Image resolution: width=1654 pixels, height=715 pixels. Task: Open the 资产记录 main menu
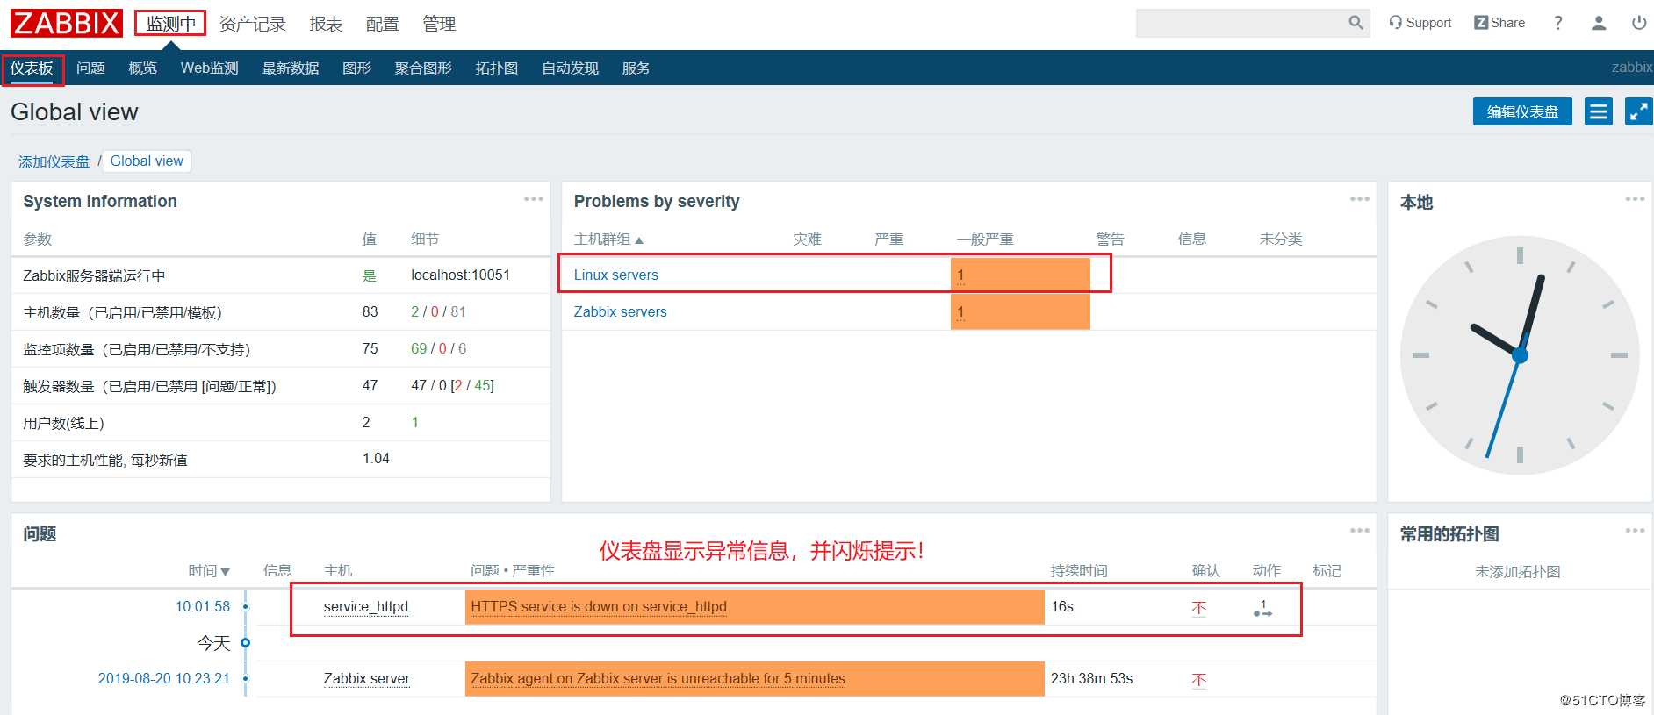253,24
